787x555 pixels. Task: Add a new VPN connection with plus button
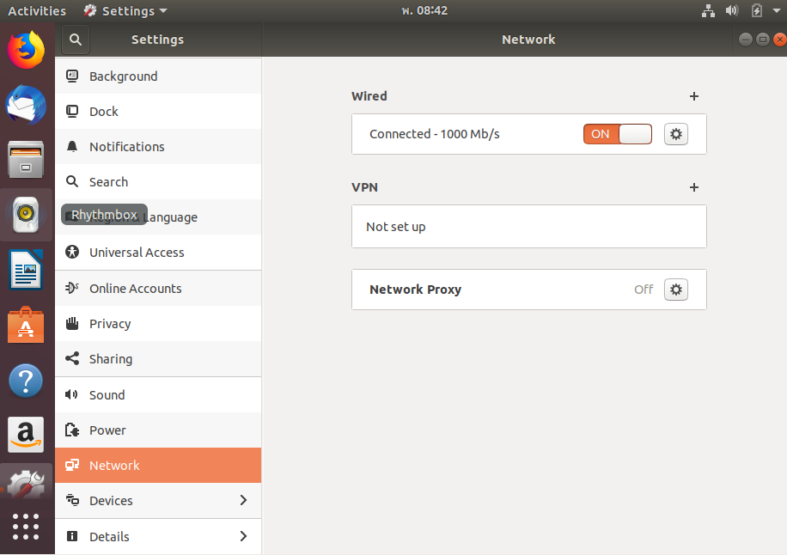tap(694, 187)
